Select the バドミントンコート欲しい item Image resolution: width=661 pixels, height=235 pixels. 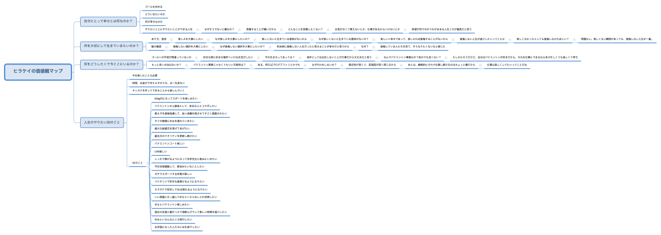tap(169, 143)
